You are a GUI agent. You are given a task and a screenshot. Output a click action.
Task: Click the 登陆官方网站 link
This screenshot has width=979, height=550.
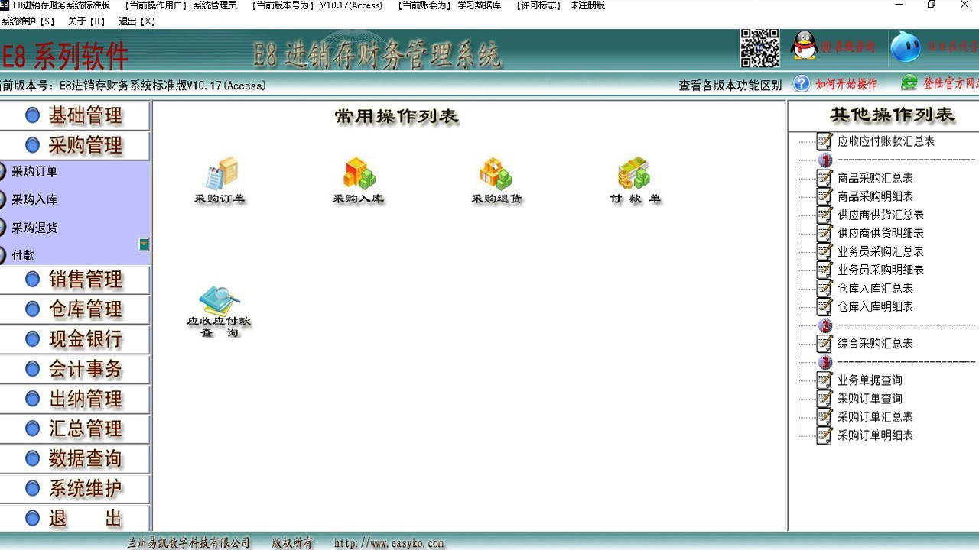(948, 84)
